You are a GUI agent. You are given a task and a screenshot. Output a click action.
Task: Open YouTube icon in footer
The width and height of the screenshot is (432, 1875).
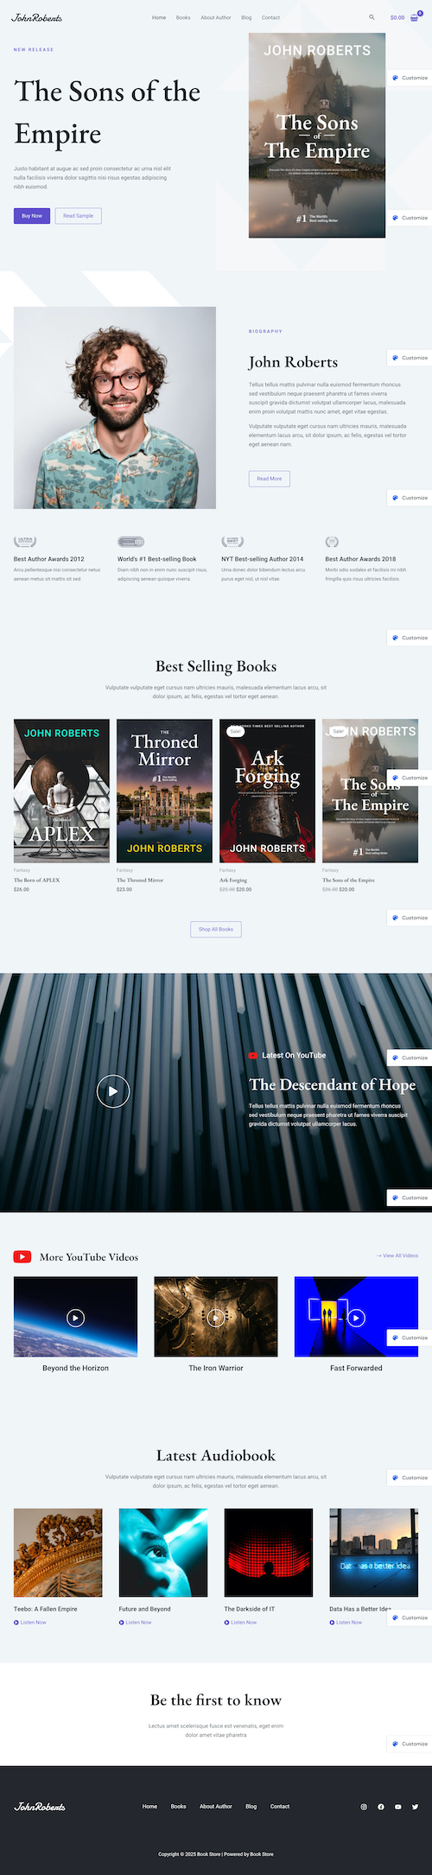pyautogui.click(x=398, y=1807)
